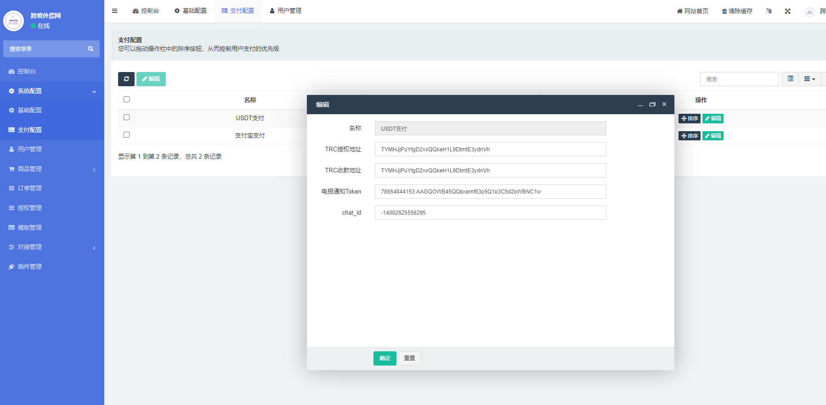Viewport: 826px width, 405px height.
Task: Click the 重置 reset button in dialog
Action: point(409,358)
